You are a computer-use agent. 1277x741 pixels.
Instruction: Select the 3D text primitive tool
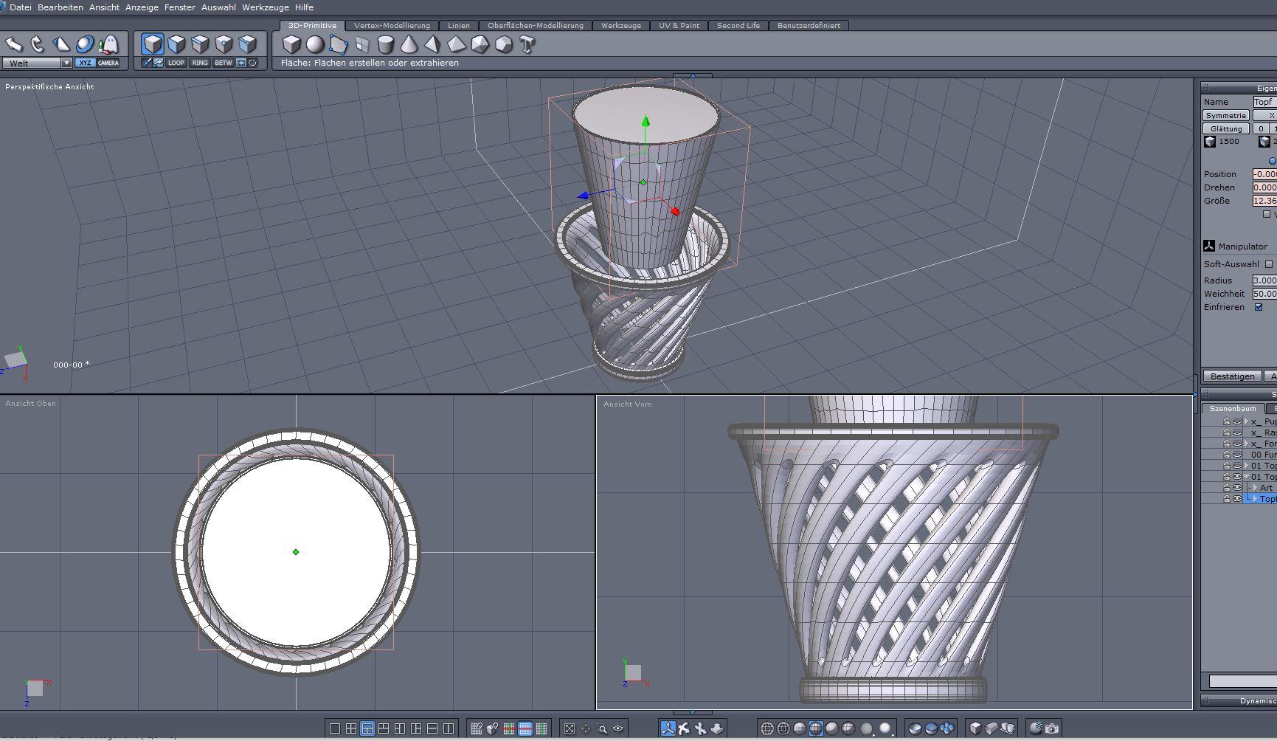coord(527,45)
